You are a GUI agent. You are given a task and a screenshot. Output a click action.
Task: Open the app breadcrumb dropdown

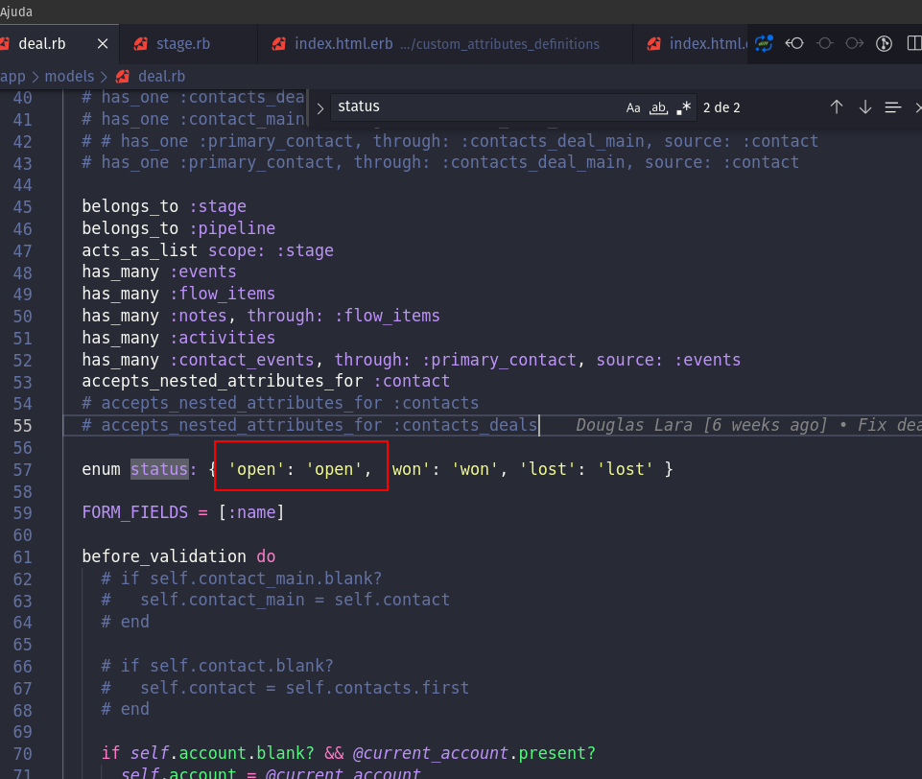pyautogui.click(x=13, y=76)
